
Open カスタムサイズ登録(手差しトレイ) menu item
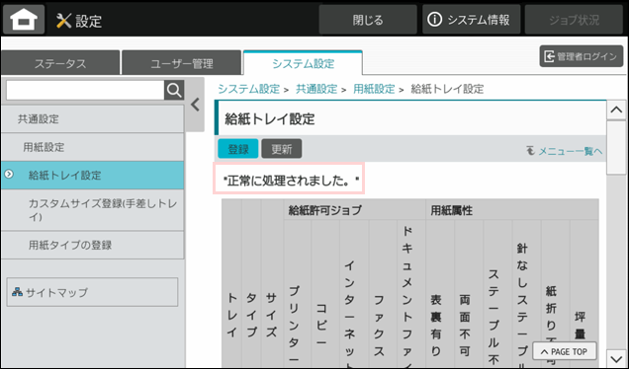(x=92, y=210)
